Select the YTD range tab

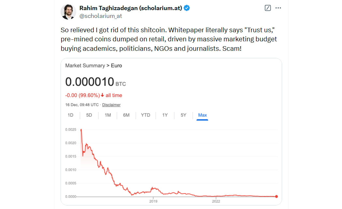coord(146,115)
